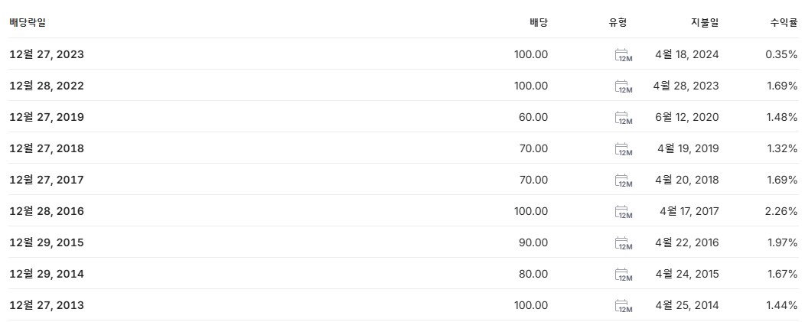
Task: Click the 12M calendar icon for 12월 27, 2019
Action: (x=623, y=118)
